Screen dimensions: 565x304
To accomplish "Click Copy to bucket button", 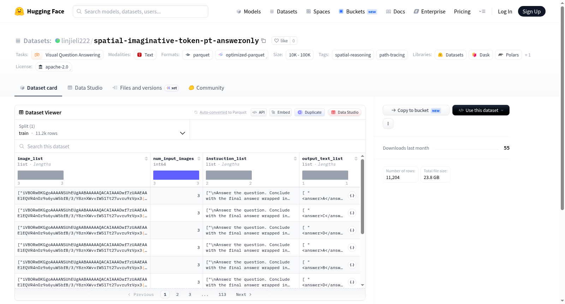I will [416, 110].
